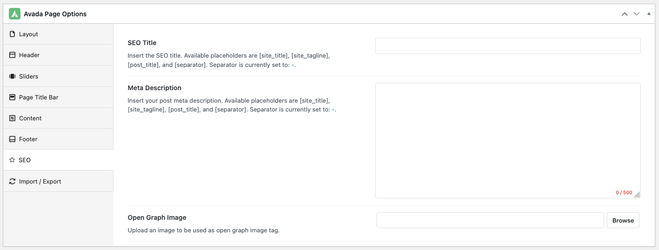Move the Avada panel up with chevron
The height and width of the screenshot is (250, 659).
625,14
